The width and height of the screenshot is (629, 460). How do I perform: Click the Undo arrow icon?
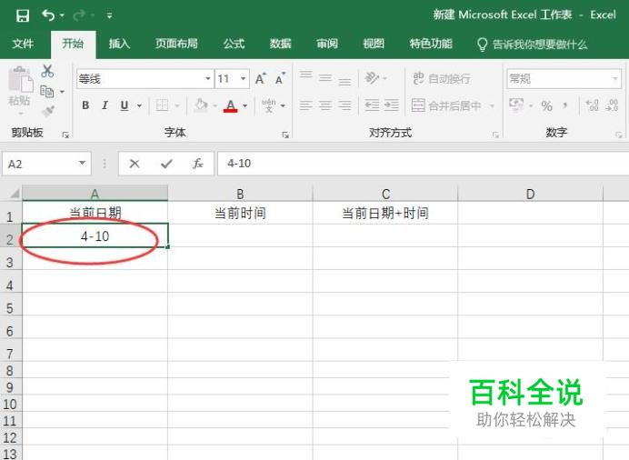tap(48, 15)
